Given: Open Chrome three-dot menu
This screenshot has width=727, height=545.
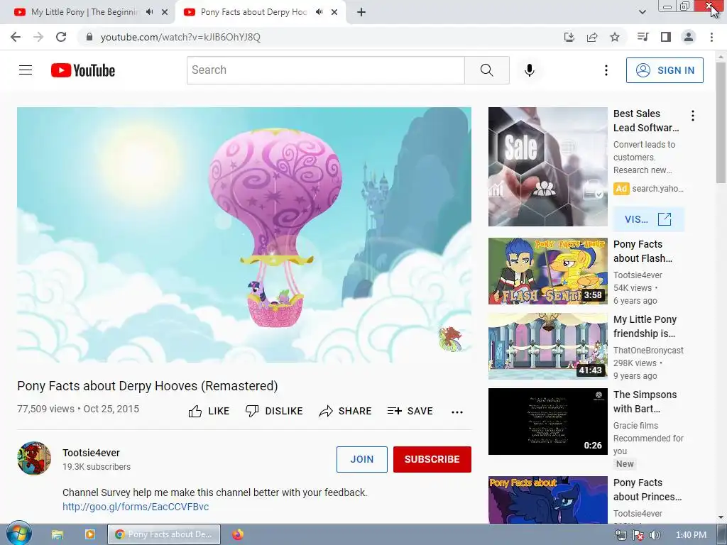Looking at the screenshot, I should click(711, 37).
